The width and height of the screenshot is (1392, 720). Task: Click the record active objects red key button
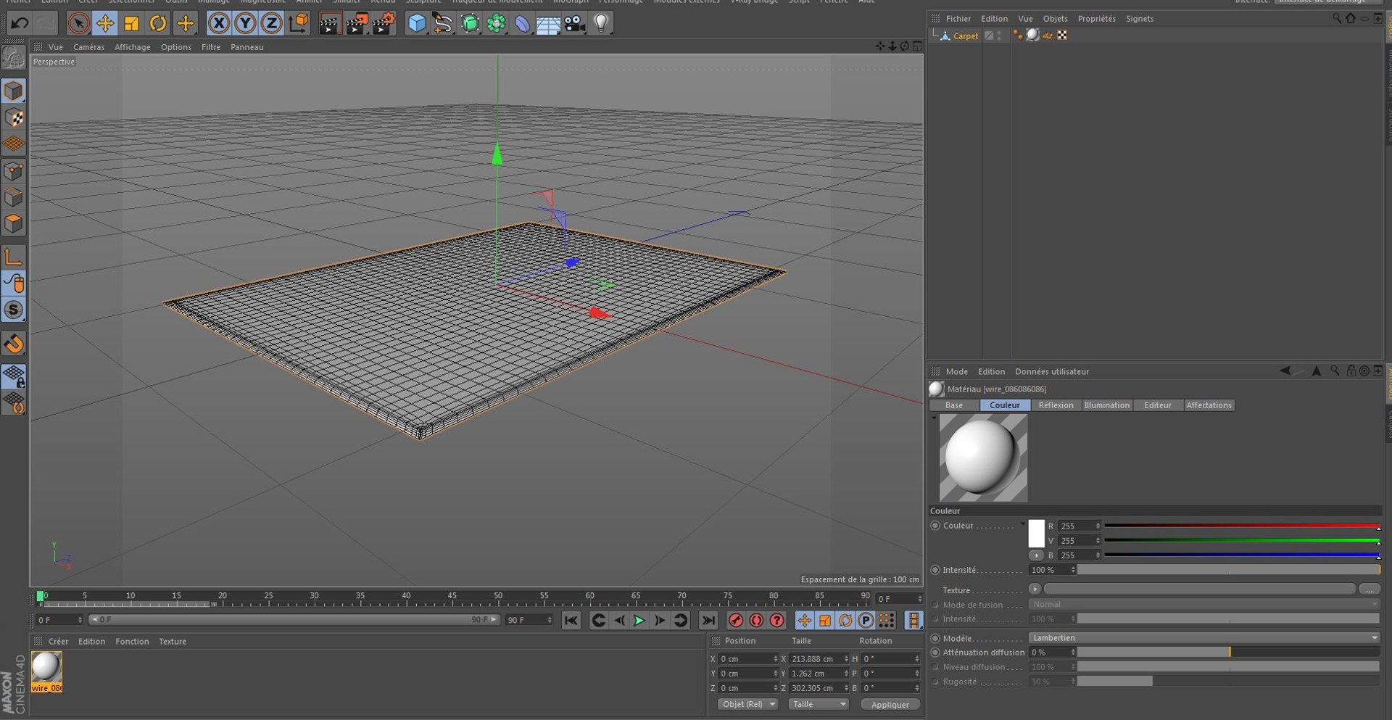click(736, 621)
